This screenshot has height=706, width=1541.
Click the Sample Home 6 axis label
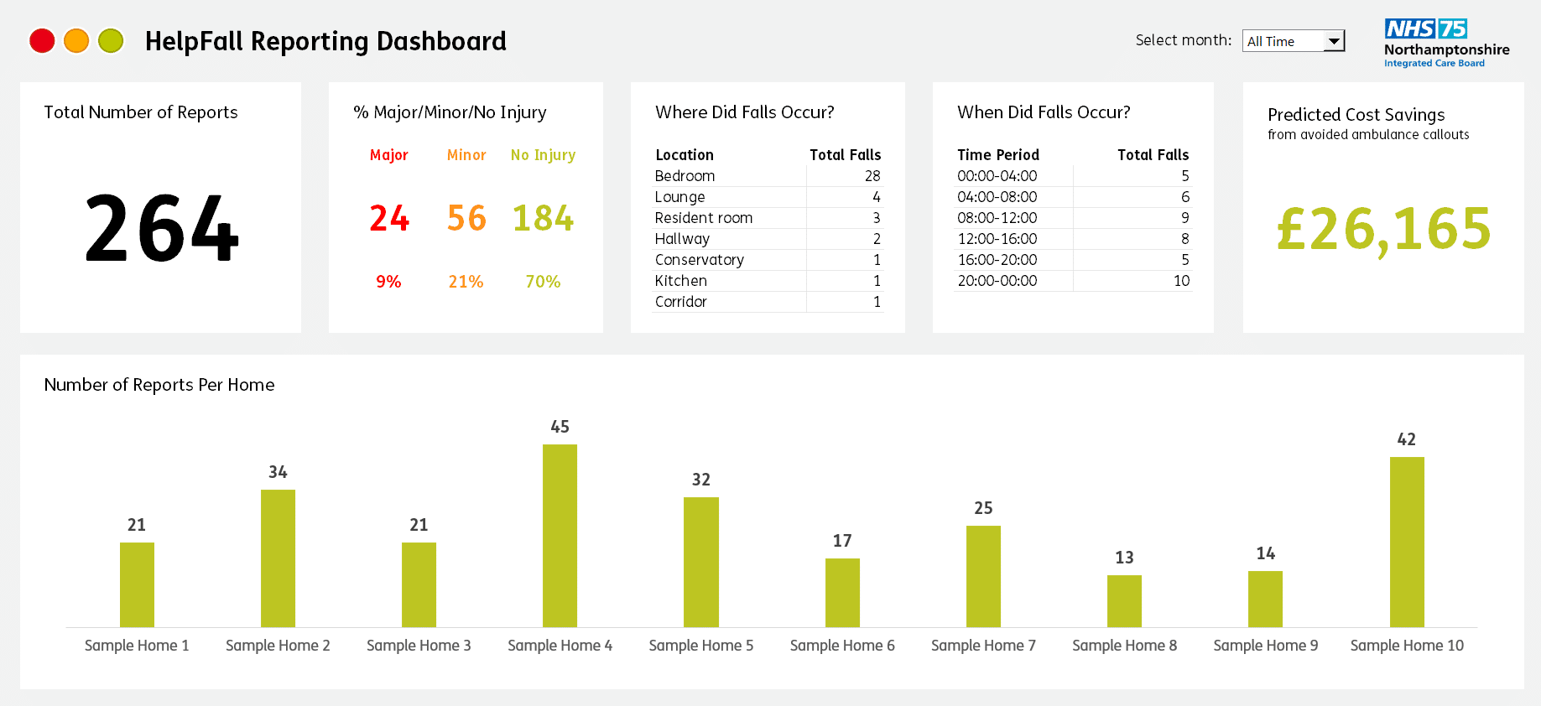click(842, 646)
